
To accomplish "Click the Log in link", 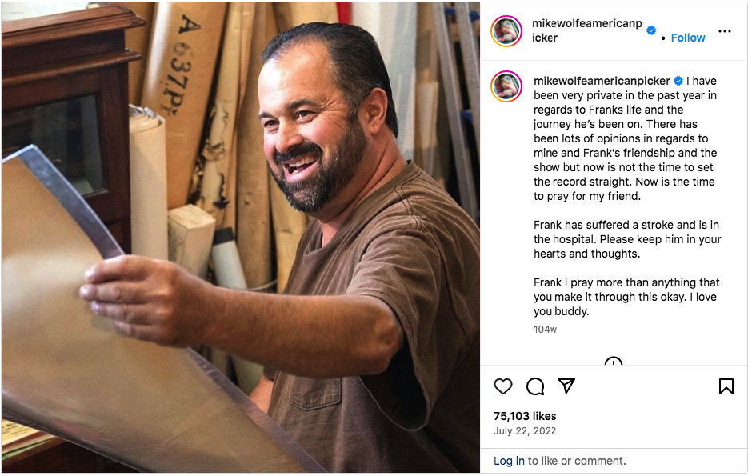I will coord(509,461).
